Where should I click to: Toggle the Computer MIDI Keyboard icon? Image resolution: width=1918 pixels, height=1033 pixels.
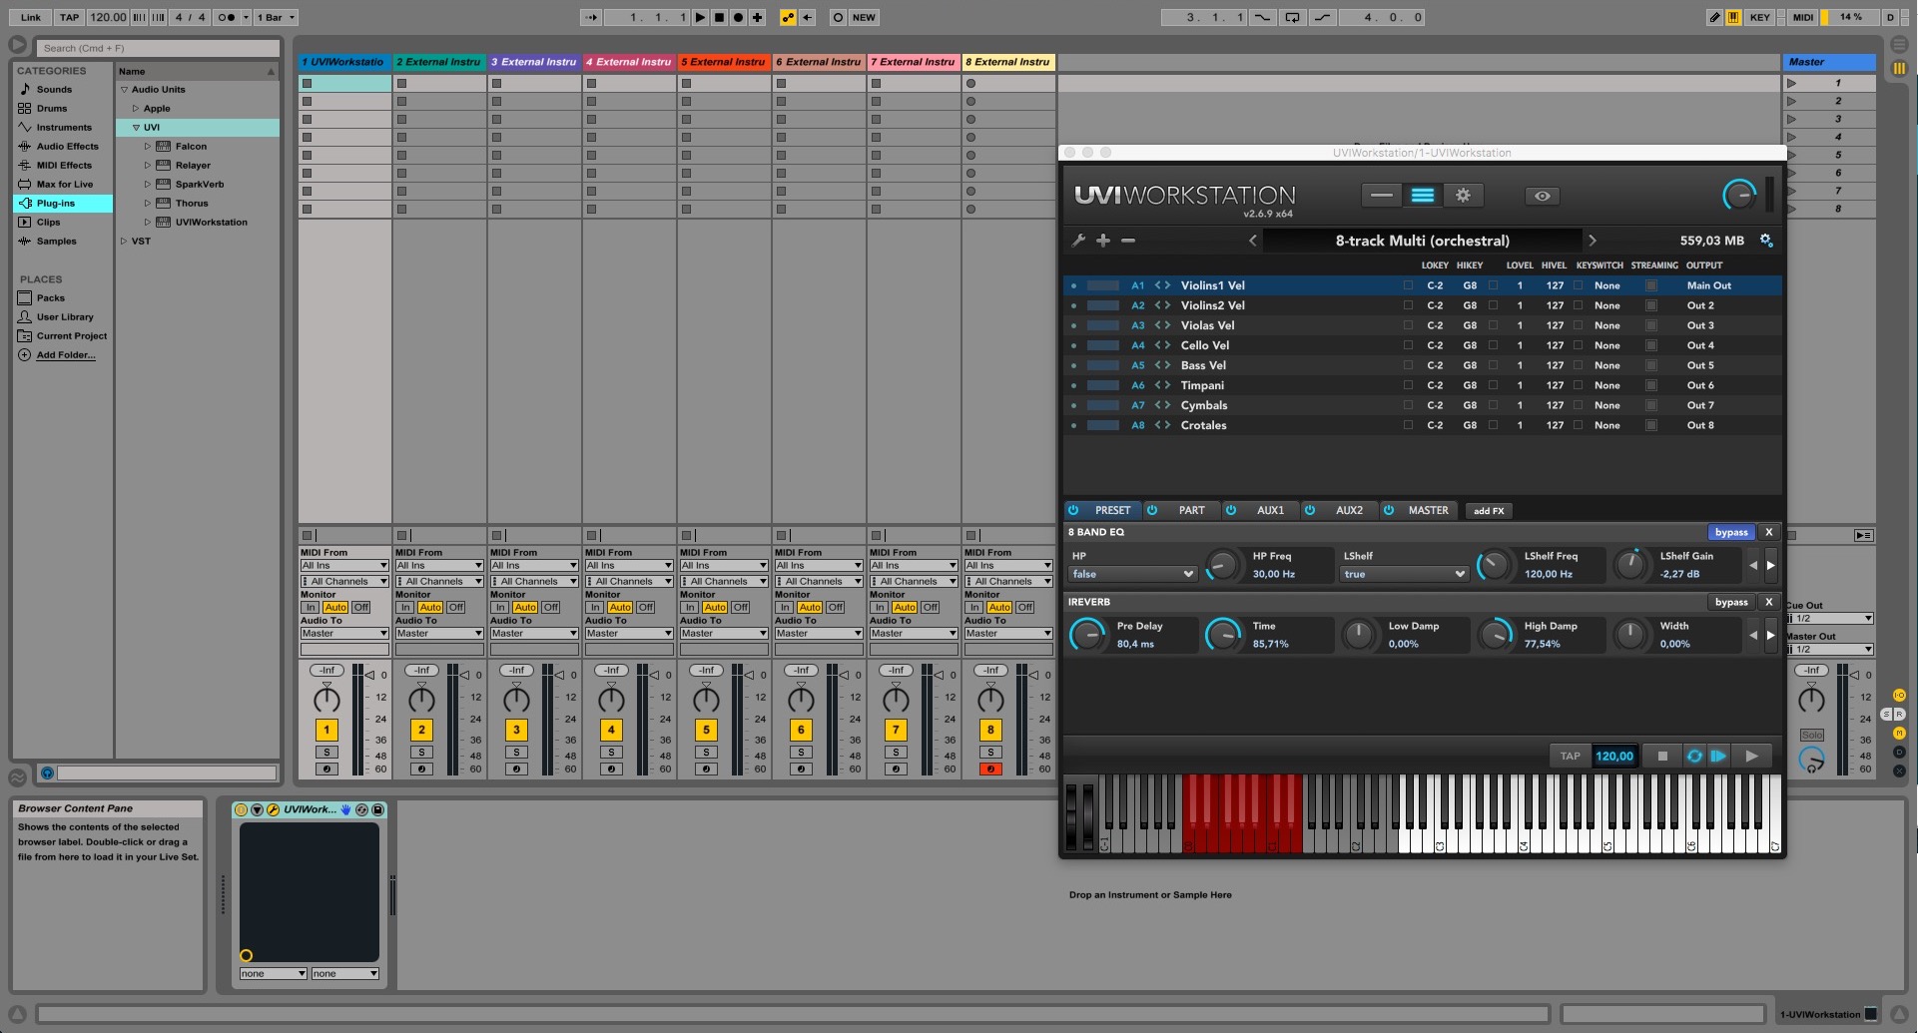[1733, 17]
